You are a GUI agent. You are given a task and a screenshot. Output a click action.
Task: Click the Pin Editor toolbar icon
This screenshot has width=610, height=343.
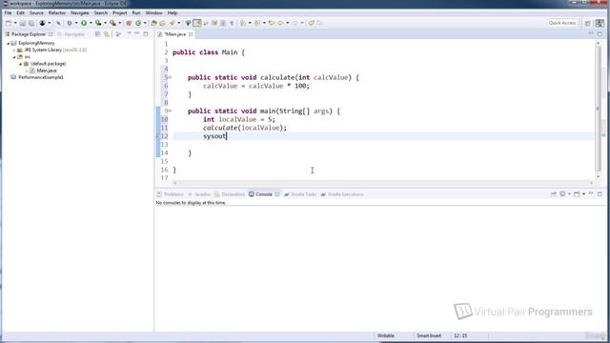pos(312,23)
